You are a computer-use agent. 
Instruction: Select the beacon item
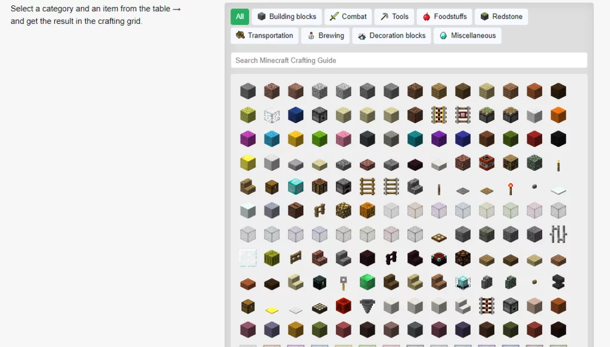tap(463, 282)
